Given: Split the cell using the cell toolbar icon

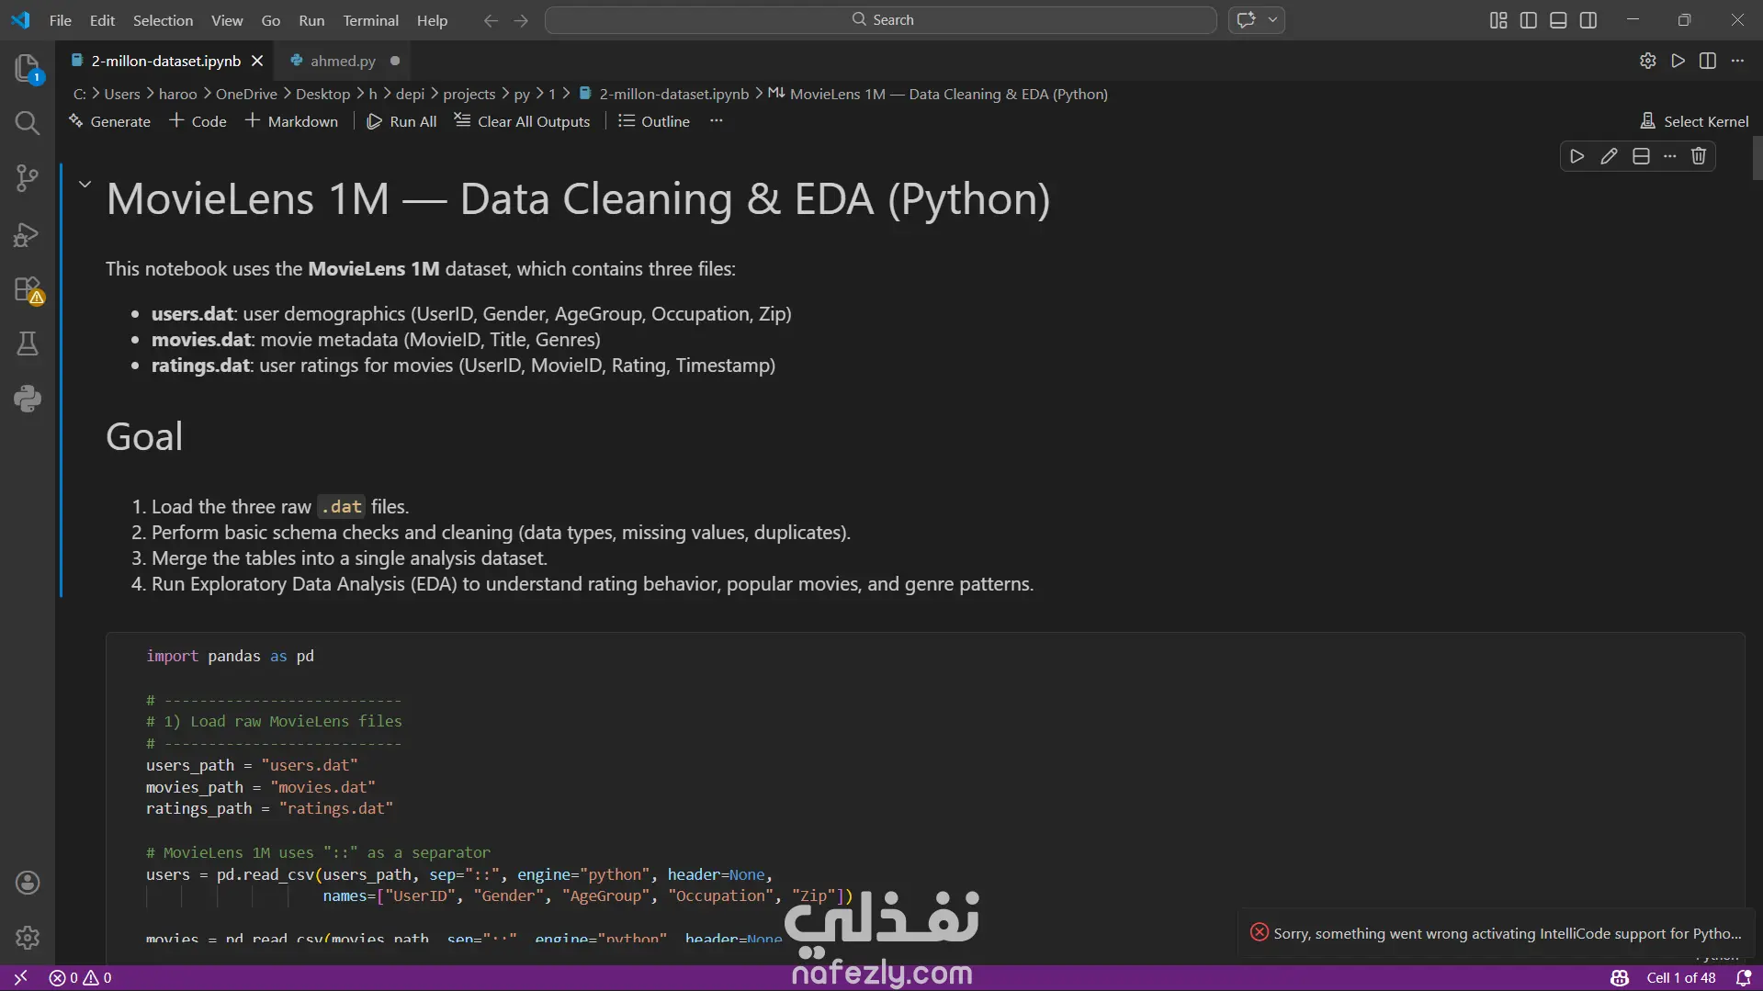Looking at the screenshot, I should pyautogui.click(x=1641, y=156).
